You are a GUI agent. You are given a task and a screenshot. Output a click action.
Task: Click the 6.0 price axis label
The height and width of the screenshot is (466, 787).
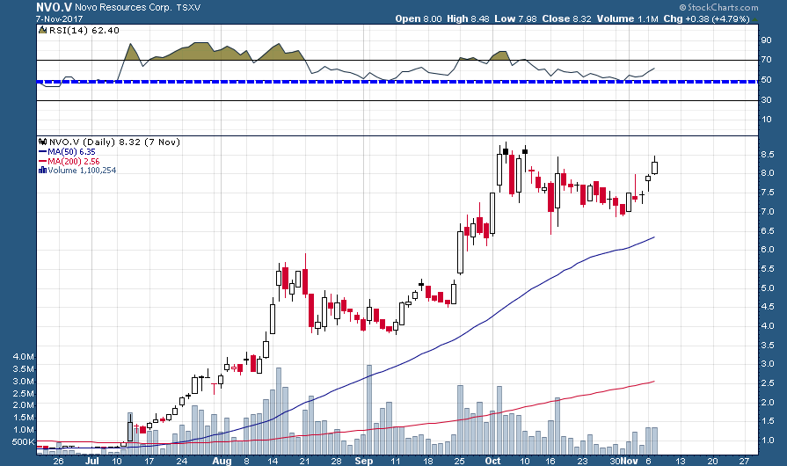pyautogui.click(x=768, y=250)
